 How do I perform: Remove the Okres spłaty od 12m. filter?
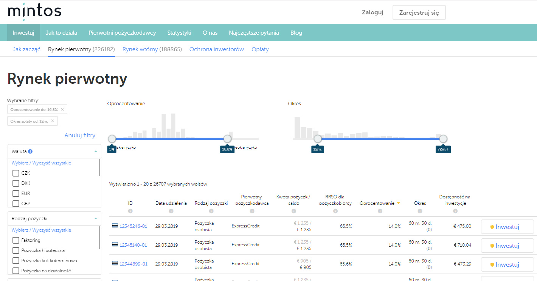(x=53, y=121)
